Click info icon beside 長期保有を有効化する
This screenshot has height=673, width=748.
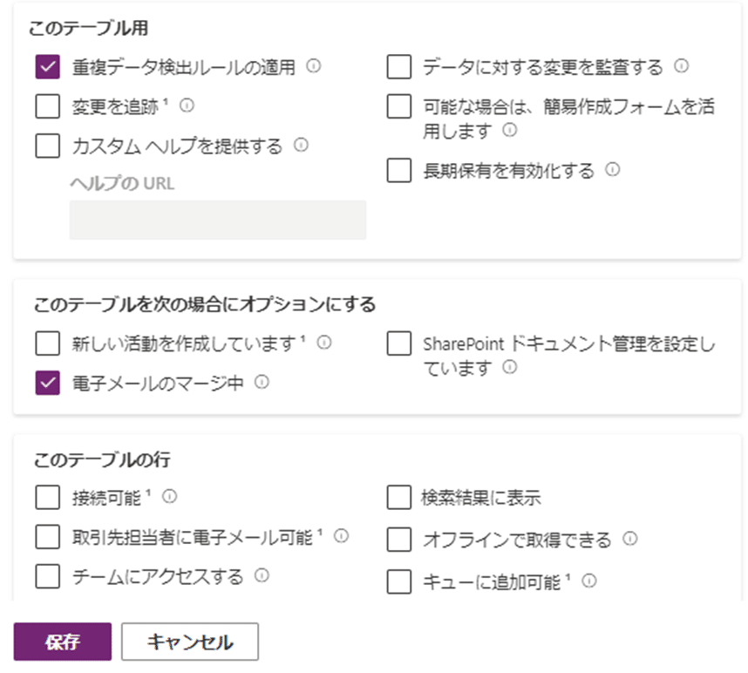coord(613,169)
